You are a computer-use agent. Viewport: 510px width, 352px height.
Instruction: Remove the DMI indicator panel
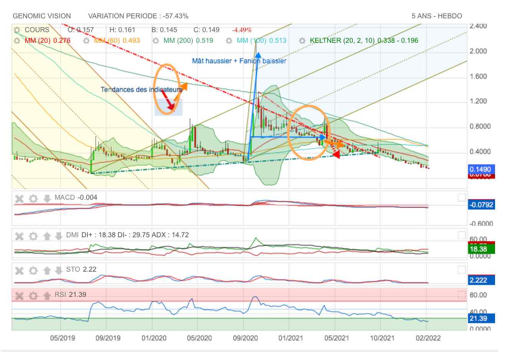coord(19,236)
